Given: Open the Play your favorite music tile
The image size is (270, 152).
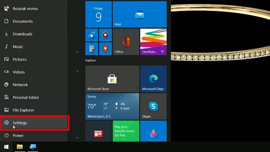Looking at the screenshot, I should [x=126, y=131].
